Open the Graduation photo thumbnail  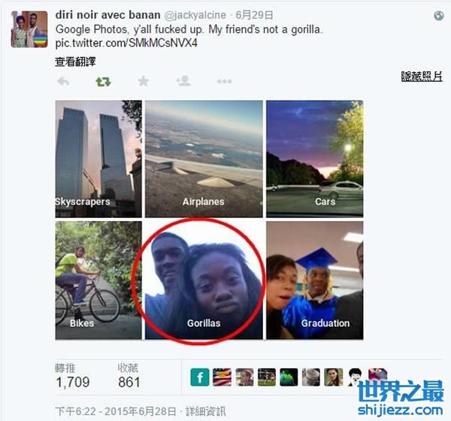point(315,280)
